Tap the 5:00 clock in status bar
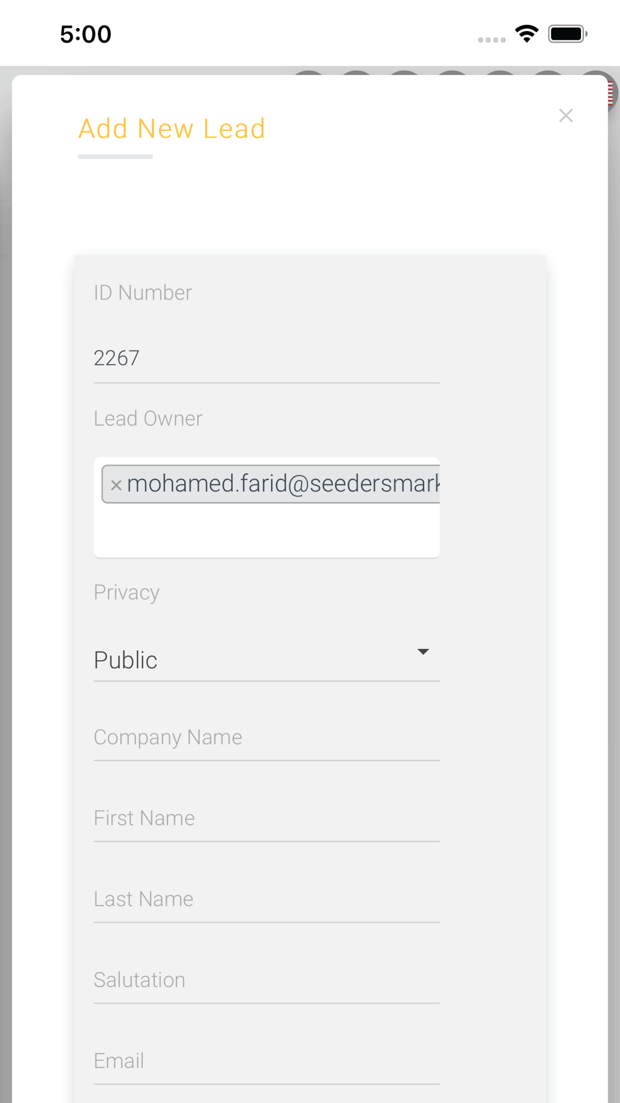Image resolution: width=620 pixels, height=1103 pixels. coord(86,34)
